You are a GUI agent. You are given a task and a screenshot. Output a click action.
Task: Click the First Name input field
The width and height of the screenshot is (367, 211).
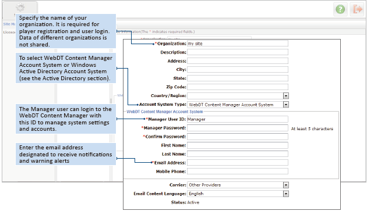pyautogui.click(x=238, y=145)
